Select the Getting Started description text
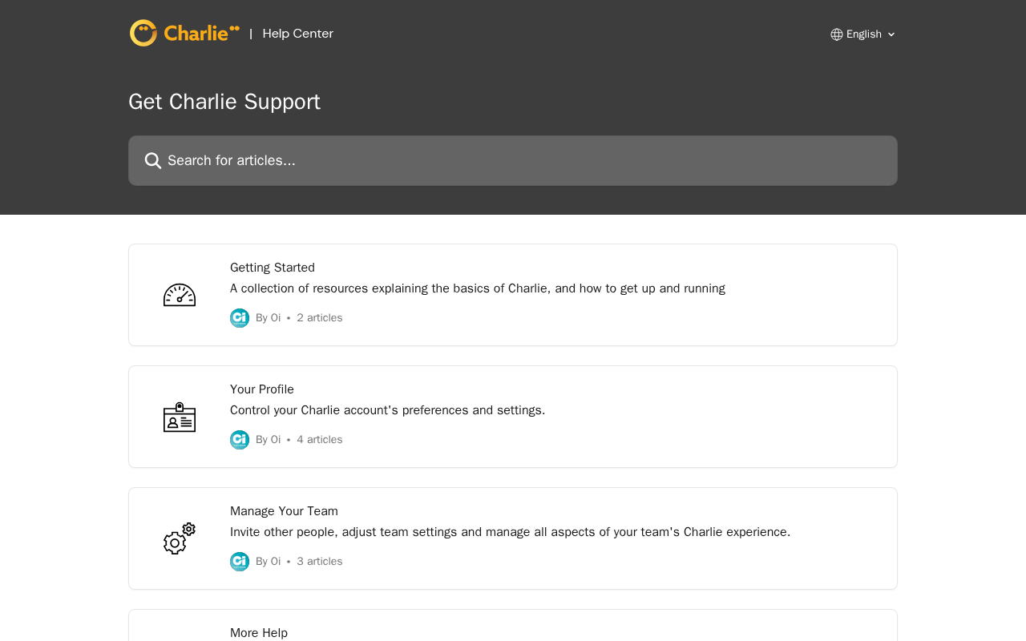The image size is (1026, 641). pyautogui.click(x=478, y=288)
